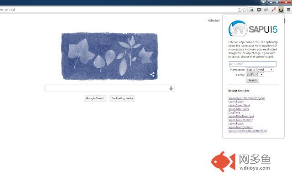Click the blue square extension icon beside star
This screenshot has width=292, height=182.
coord(251,10)
